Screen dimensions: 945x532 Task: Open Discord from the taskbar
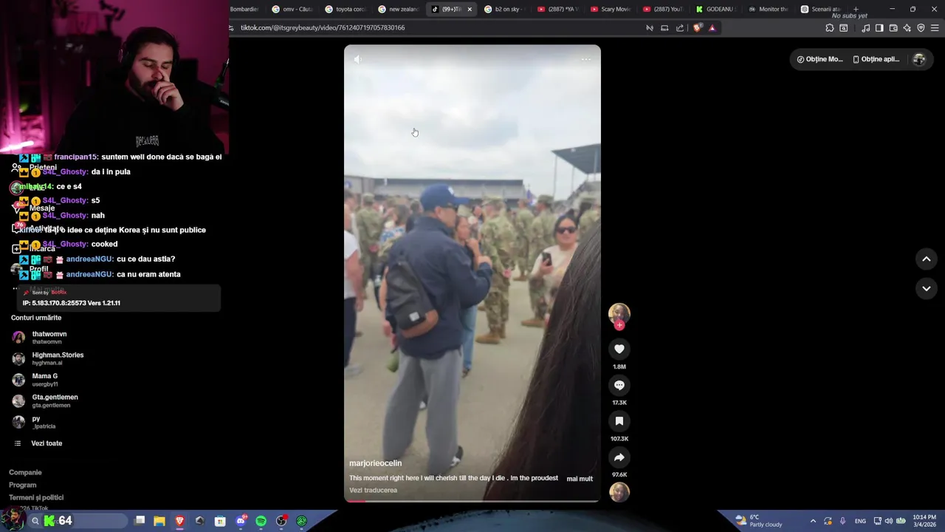point(241,521)
